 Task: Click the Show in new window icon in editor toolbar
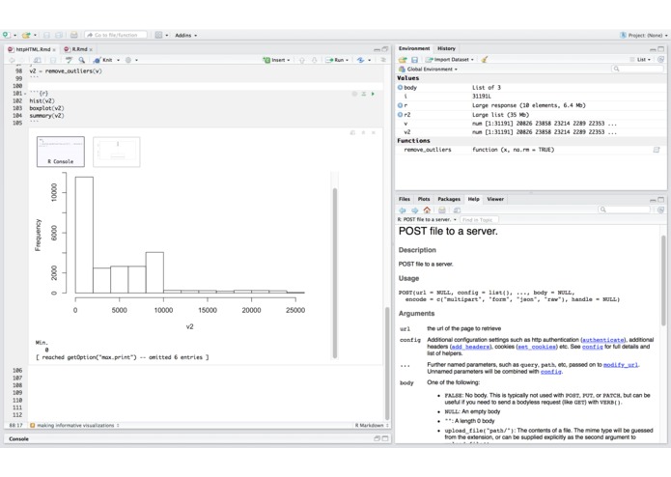click(38, 60)
